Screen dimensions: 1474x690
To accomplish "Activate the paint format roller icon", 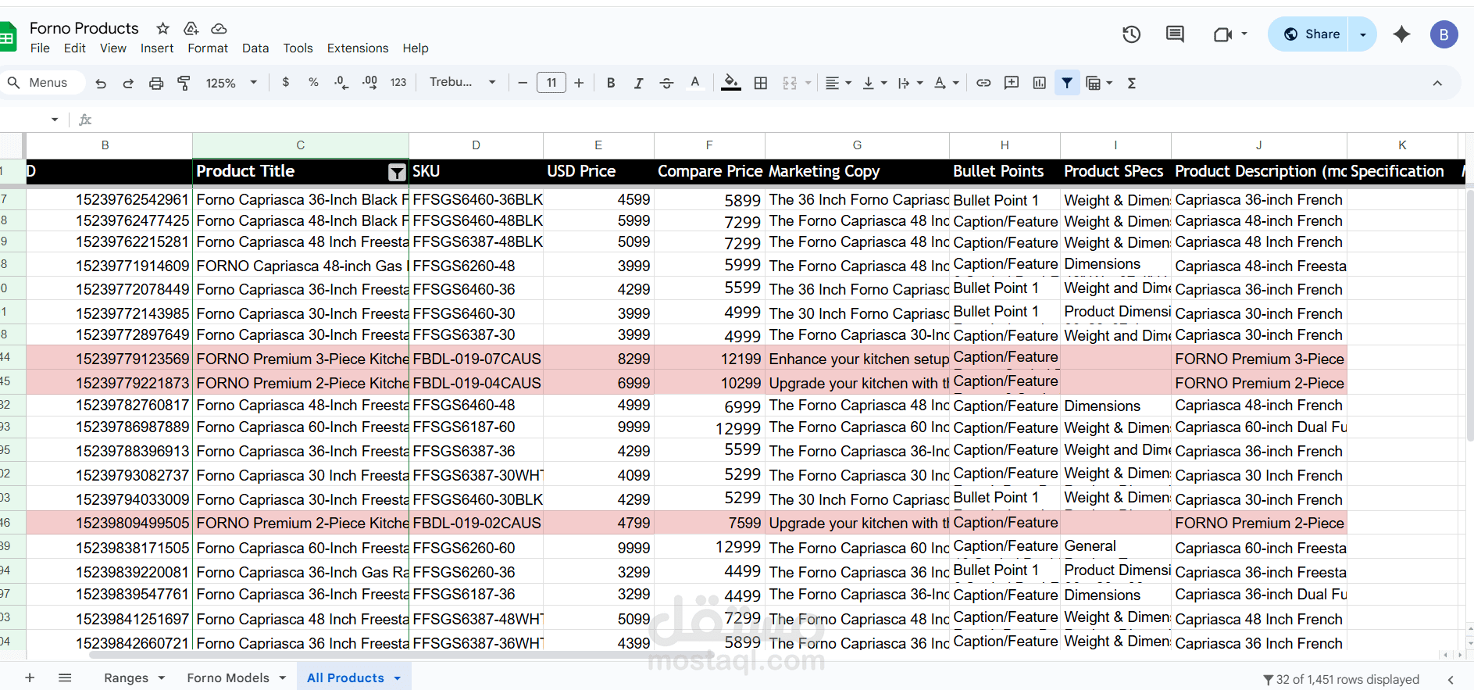I will click(184, 83).
